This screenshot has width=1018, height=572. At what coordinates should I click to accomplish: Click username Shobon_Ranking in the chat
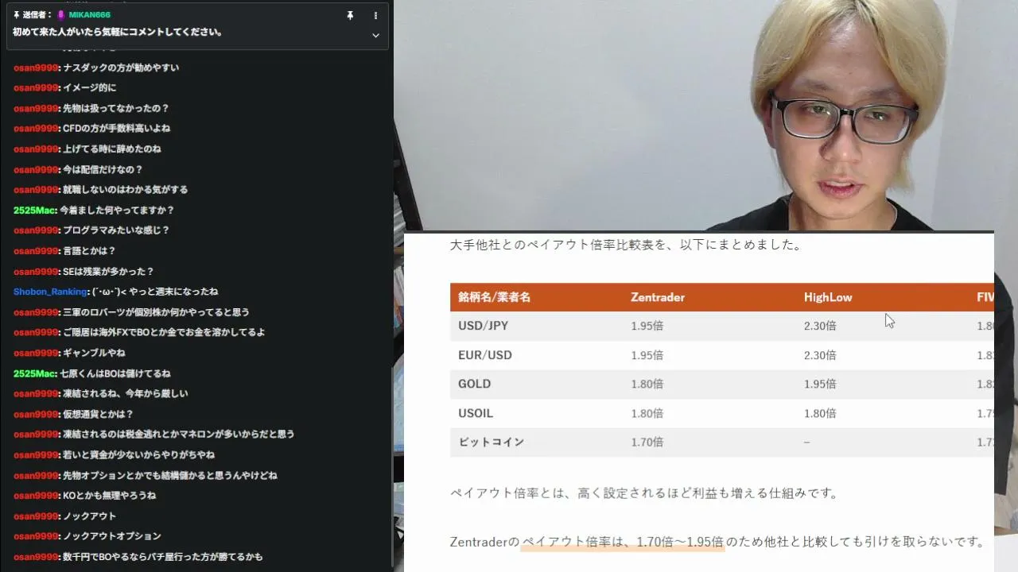pyautogui.click(x=50, y=292)
